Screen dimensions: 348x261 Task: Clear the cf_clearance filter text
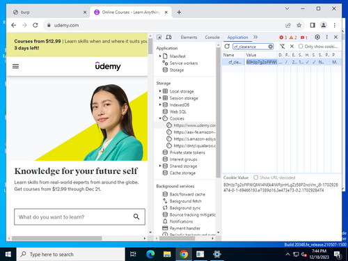pyautogui.click(x=270, y=47)
